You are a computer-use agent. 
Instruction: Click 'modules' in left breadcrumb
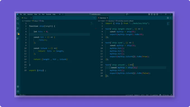(x=28, y=21)
